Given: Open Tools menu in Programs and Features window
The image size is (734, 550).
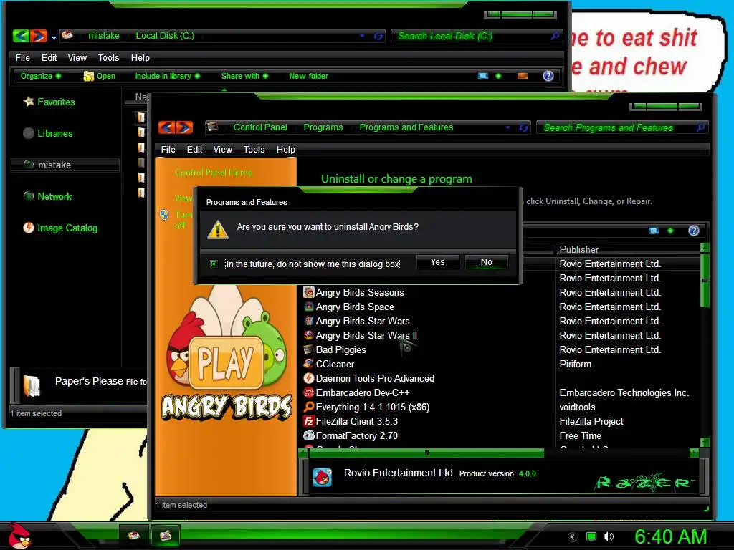Looking at the screenshot, I should pos(254,149).
